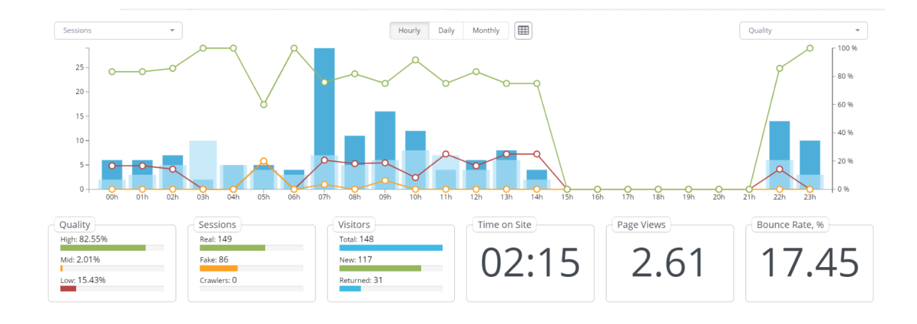Image resolution: width=917 pixels, height=324 pixels.
Task: Expand the Sessions dropdown
Action: click(x=118, y=30)
